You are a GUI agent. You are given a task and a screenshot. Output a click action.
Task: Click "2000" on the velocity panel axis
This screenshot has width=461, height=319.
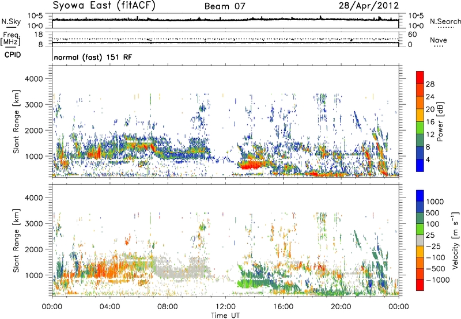[33, 249]
